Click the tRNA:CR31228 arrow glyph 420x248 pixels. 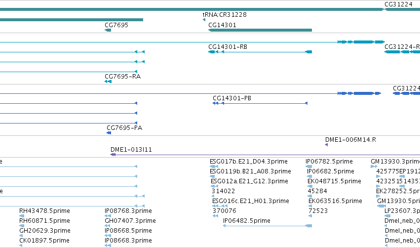coord(204,20)
